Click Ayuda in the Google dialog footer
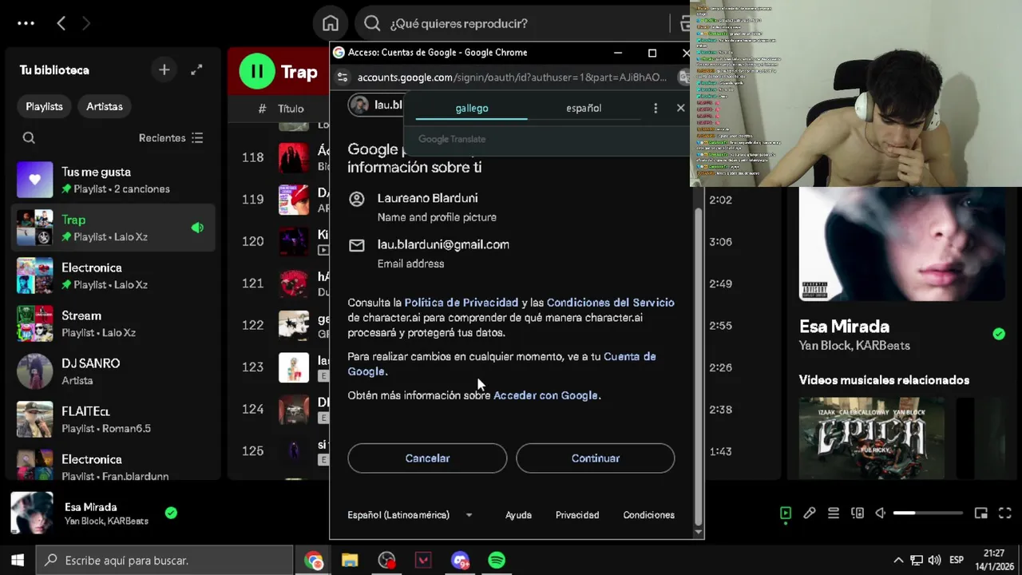Screen dimensions: 1022x575 tap(518, 515)
